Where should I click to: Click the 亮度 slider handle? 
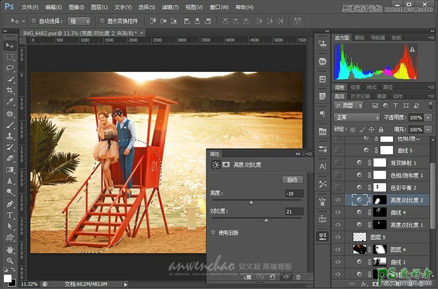251,203
